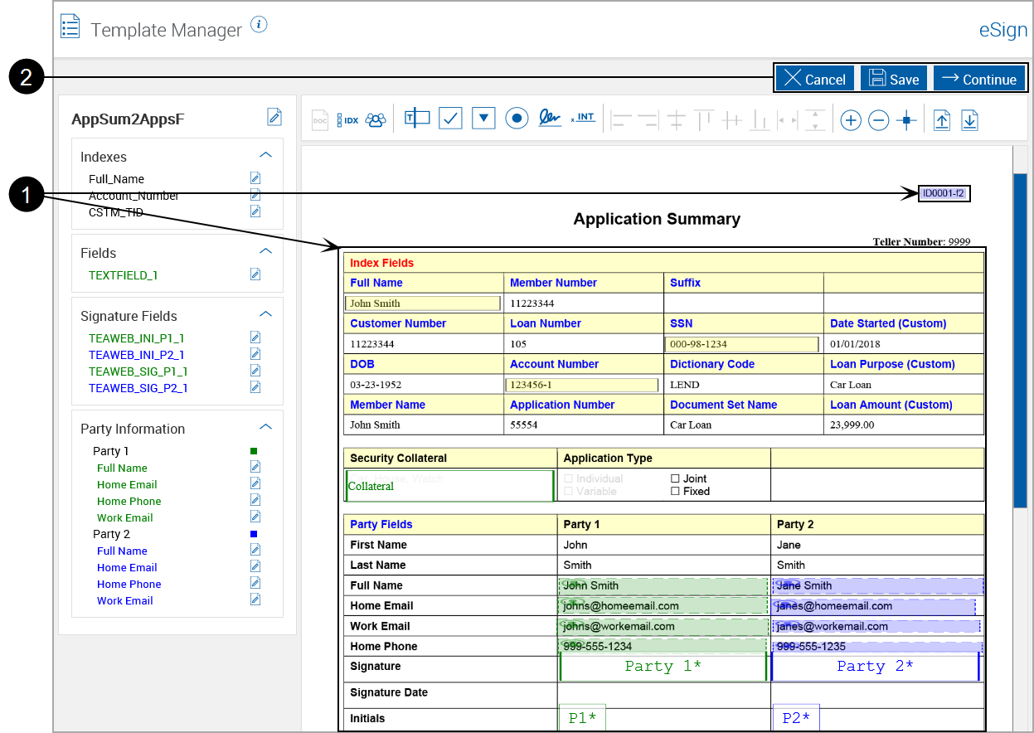This screenshot has width=1034, height=733.
Task: Collapse the Indexes section chevron
Action: click(x=266, y=155)
